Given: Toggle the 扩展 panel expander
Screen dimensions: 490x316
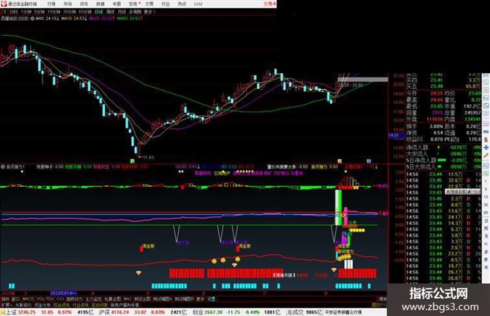Looking at the screenshot, I should tap(6, 305).
